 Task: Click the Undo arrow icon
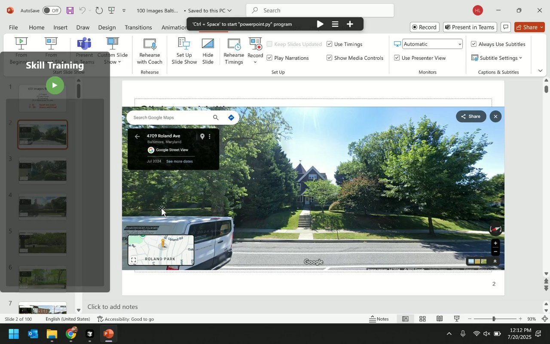(82, 10)
